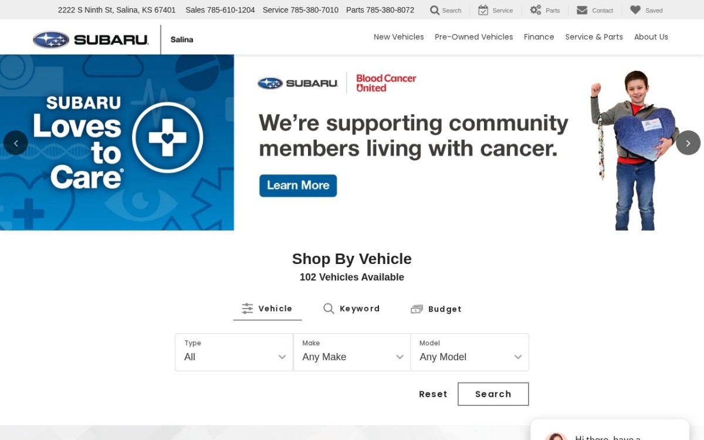
Task: Open the Finance menu
Action: point(539,37)
